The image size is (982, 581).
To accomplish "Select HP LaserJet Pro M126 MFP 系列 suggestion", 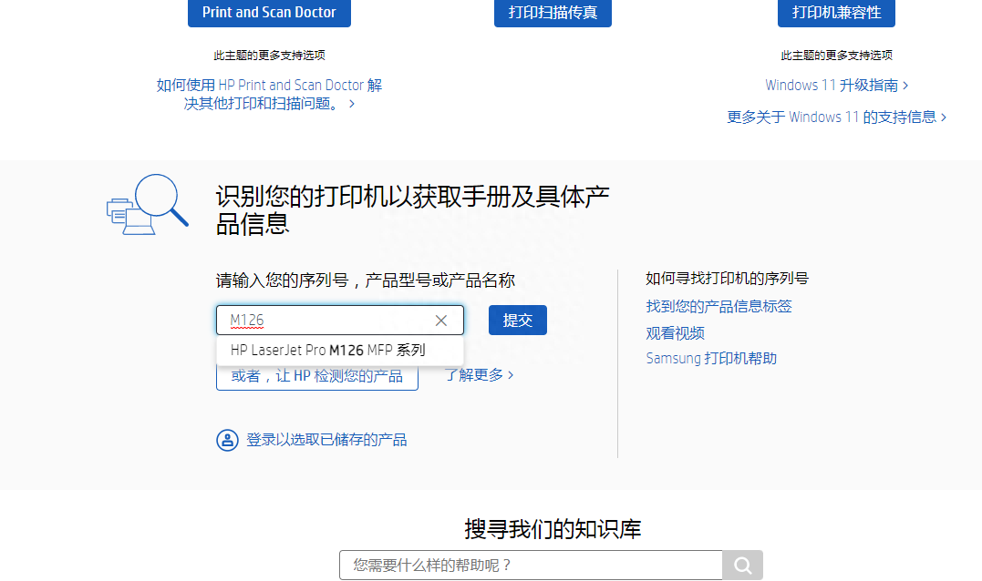I will (x=327, y=350).
